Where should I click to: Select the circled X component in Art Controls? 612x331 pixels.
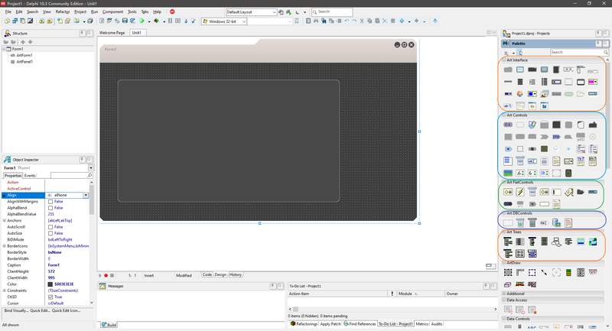592,137
